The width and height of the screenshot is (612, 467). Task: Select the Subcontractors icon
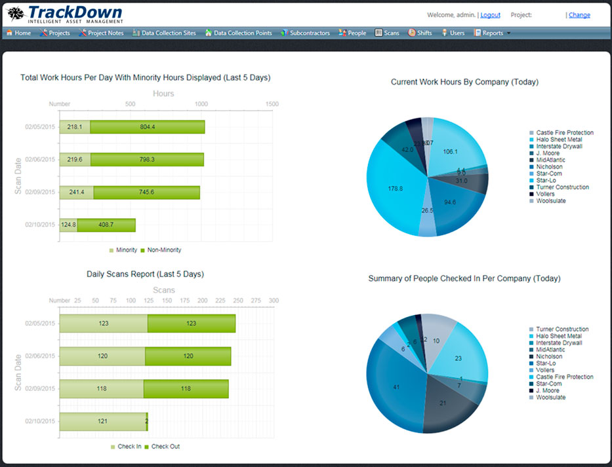[283, 32]
